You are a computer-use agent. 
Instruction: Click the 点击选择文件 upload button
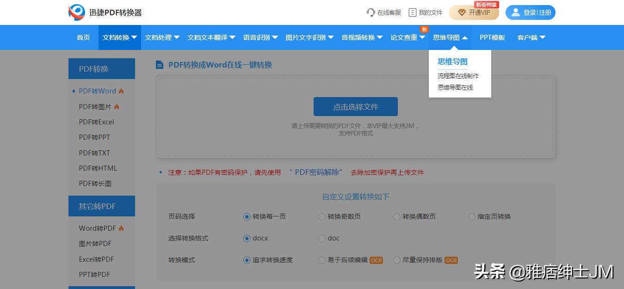point(355,106)
